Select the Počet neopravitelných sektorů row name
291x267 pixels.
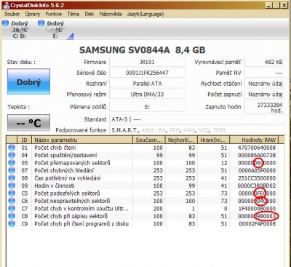(72, 201)
